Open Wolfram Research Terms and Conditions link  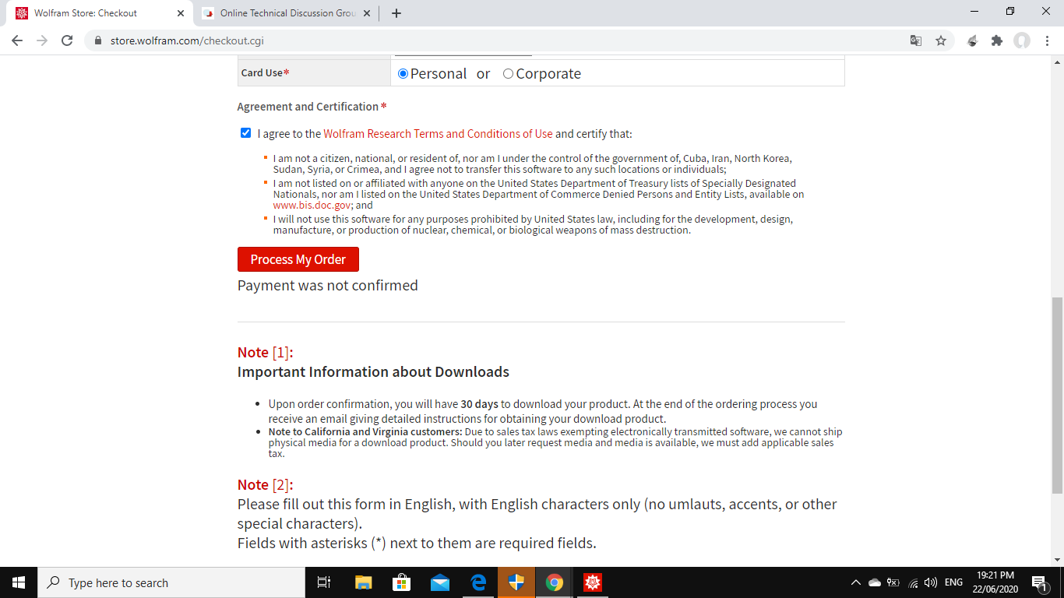point(438,134)
